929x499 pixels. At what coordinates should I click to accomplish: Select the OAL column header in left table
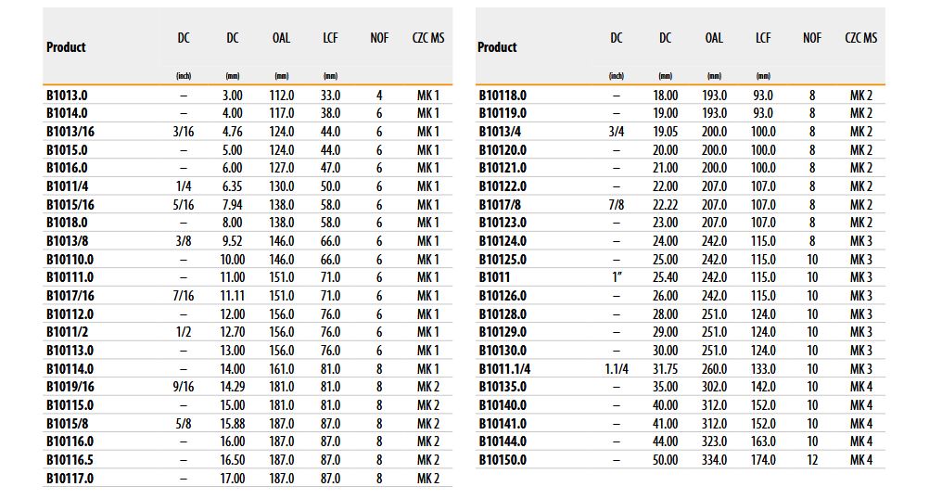[x=281, y=38]
